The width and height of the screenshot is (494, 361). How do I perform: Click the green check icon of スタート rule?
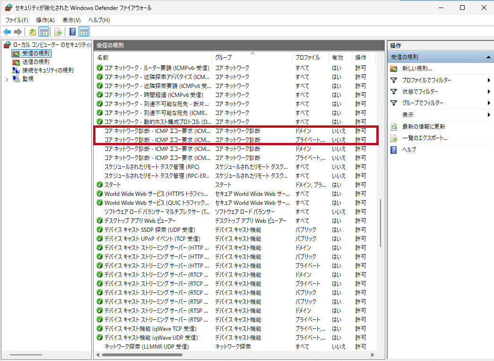(x=100, y=185)
